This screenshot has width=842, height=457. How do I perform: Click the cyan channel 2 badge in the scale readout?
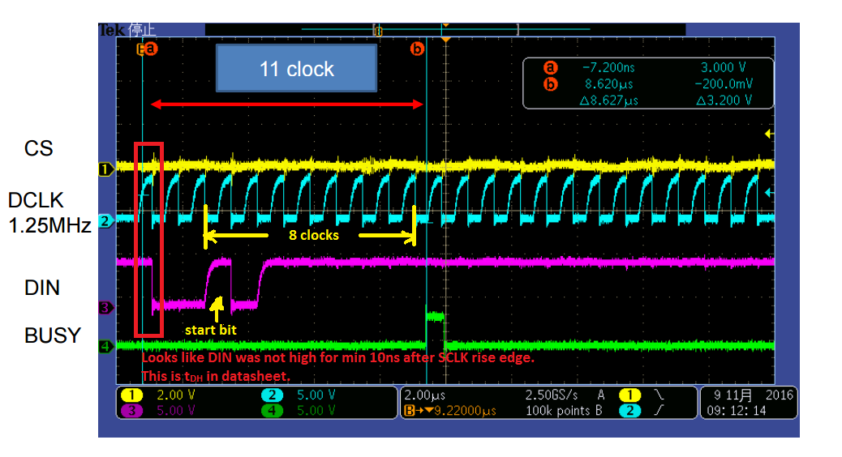point(272,395)
